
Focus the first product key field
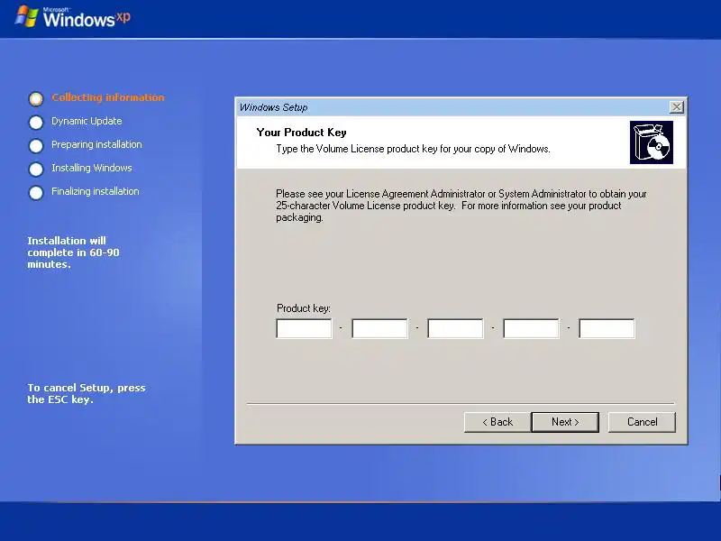pyautogui.click(x=304, y=328)
